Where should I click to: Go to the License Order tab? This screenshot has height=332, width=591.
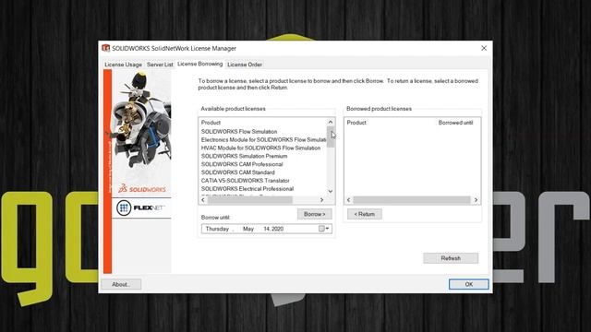[245, 65]
